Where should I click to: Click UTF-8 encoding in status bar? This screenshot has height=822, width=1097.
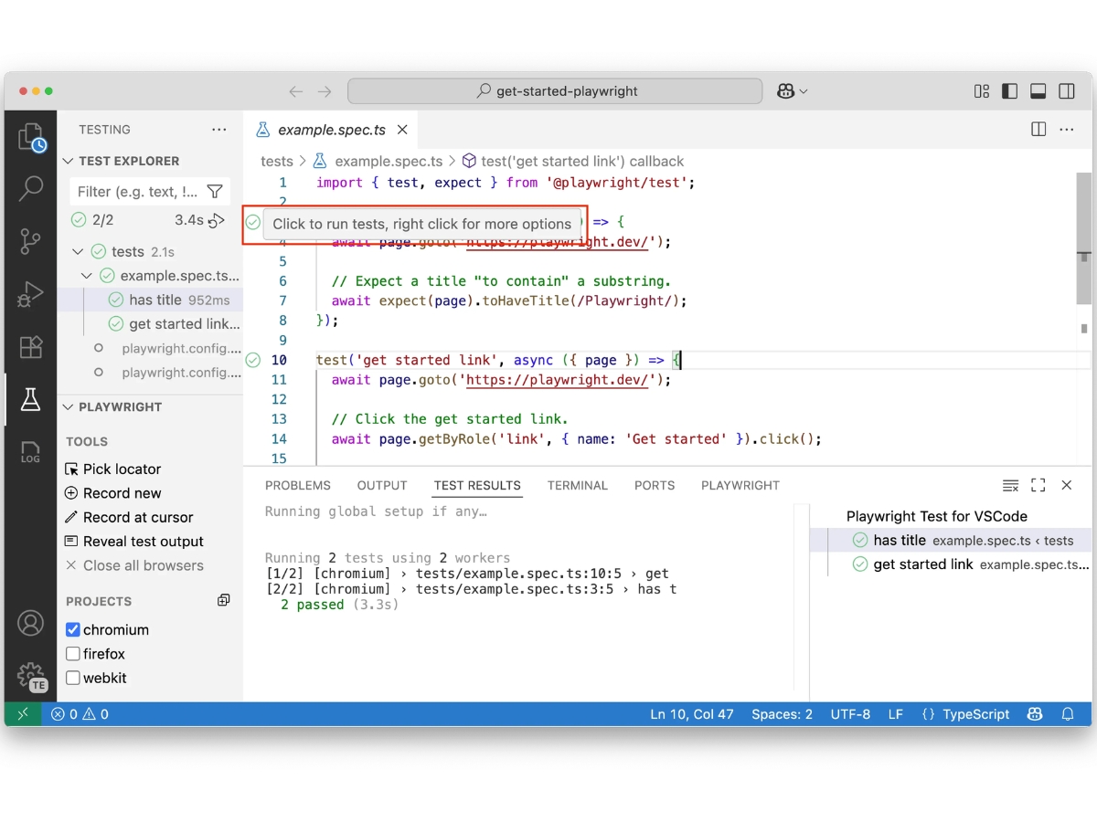coord(850,714)
